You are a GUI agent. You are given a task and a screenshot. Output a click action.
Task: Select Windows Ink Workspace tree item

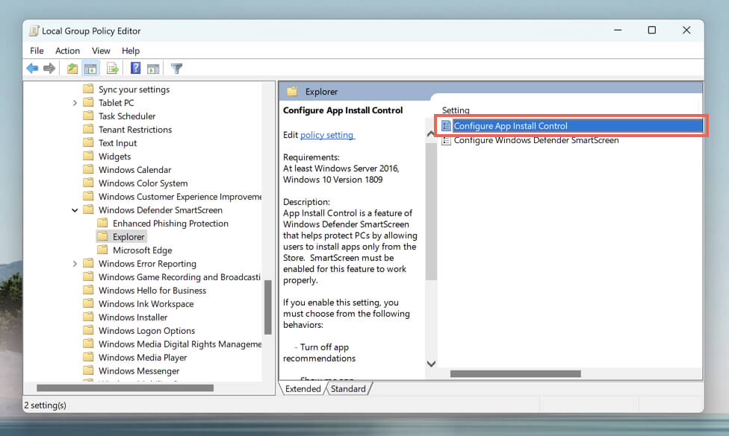pyautogui.click(x=146, y=304)
